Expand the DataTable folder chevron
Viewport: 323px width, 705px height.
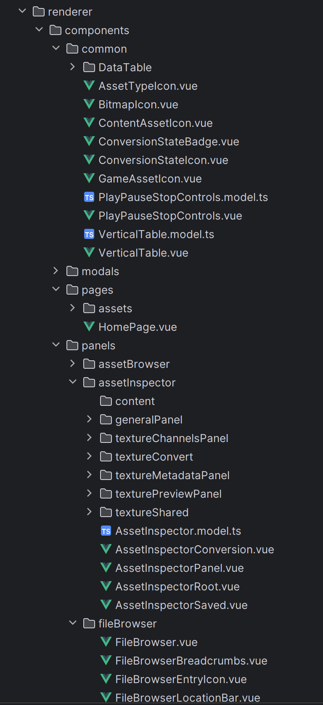pos(72,67)
